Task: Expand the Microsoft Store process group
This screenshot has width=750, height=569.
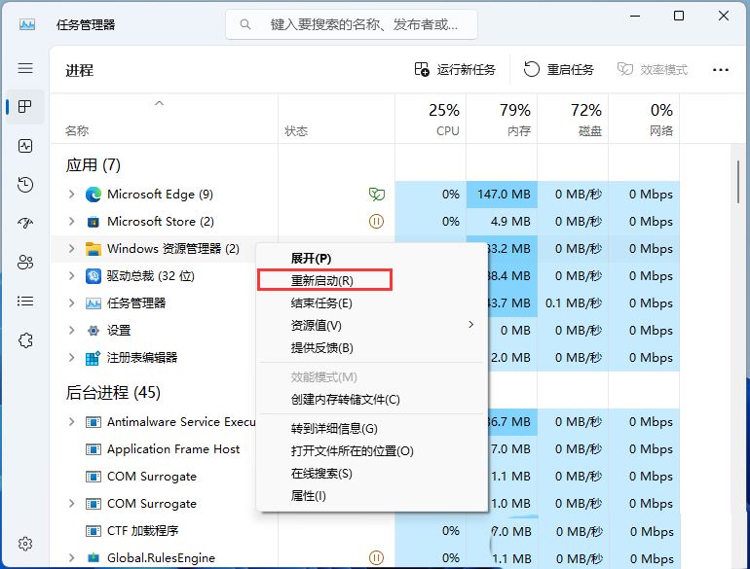Action: point(71,222)
